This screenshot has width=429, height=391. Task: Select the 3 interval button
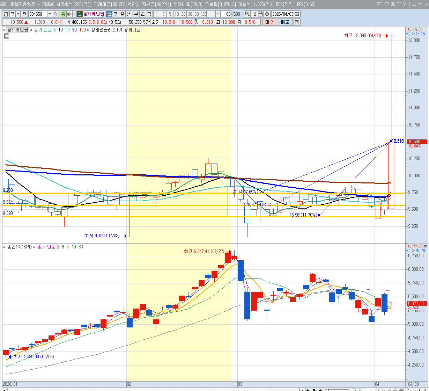[x=163, y=14]
